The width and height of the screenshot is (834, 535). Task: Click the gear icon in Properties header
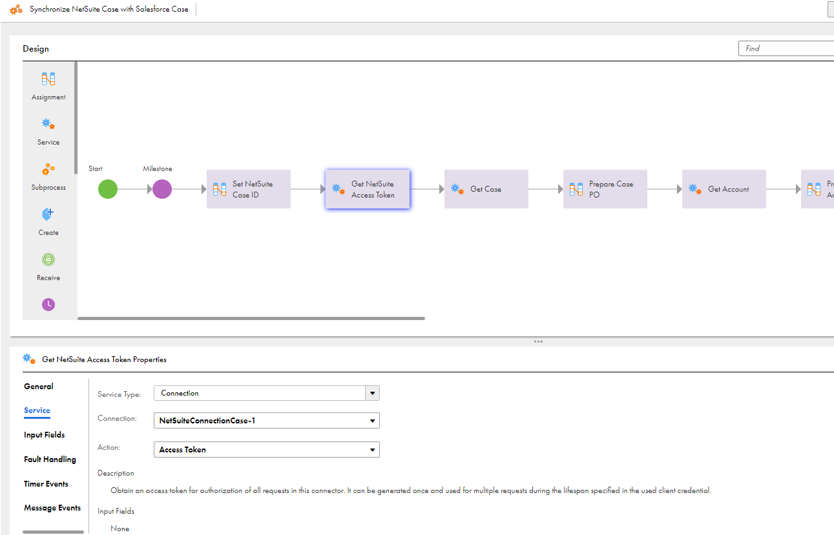[29, 359]
